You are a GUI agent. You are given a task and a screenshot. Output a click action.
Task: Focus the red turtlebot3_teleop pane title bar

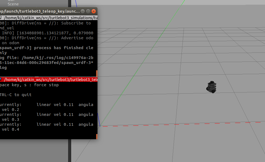click(x=49, y=80)
